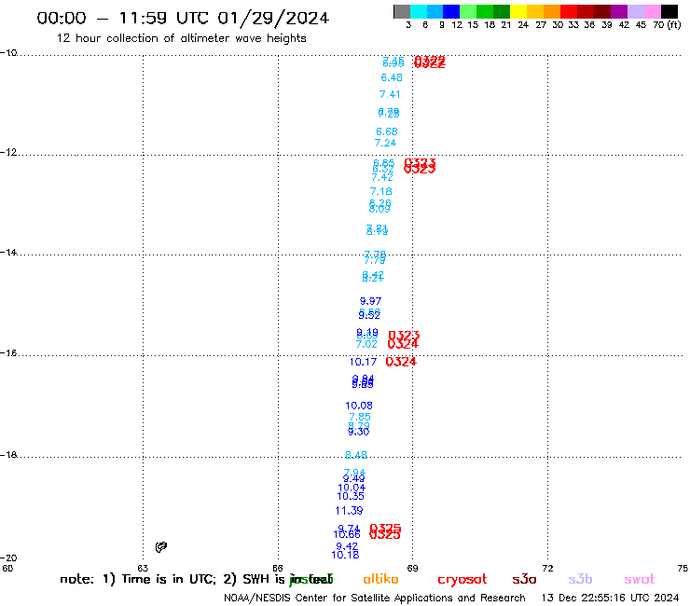Click the black legend swatch above 70 (ft)
This screenshot has width=690, height=606.
tap(669, 11)
